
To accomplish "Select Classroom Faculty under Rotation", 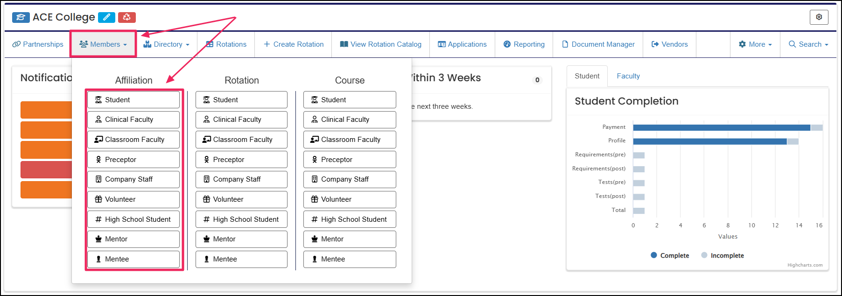I will (241, 140).
